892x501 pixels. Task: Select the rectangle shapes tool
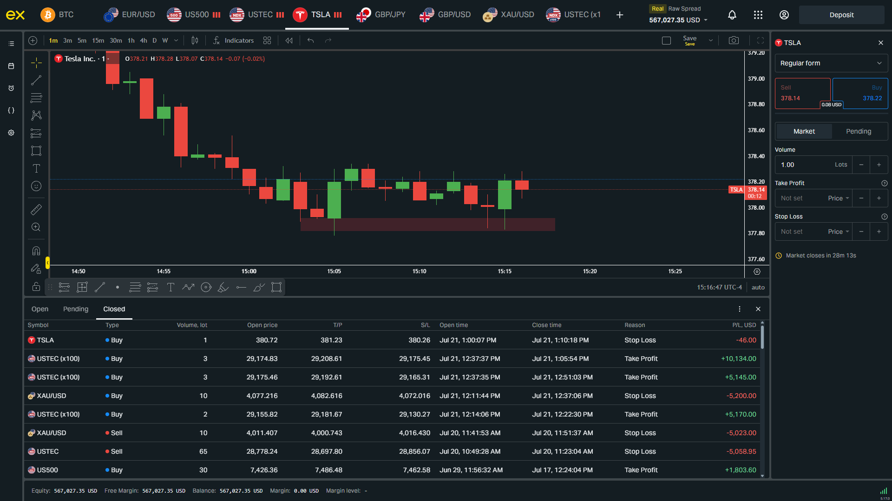[36, 151]
